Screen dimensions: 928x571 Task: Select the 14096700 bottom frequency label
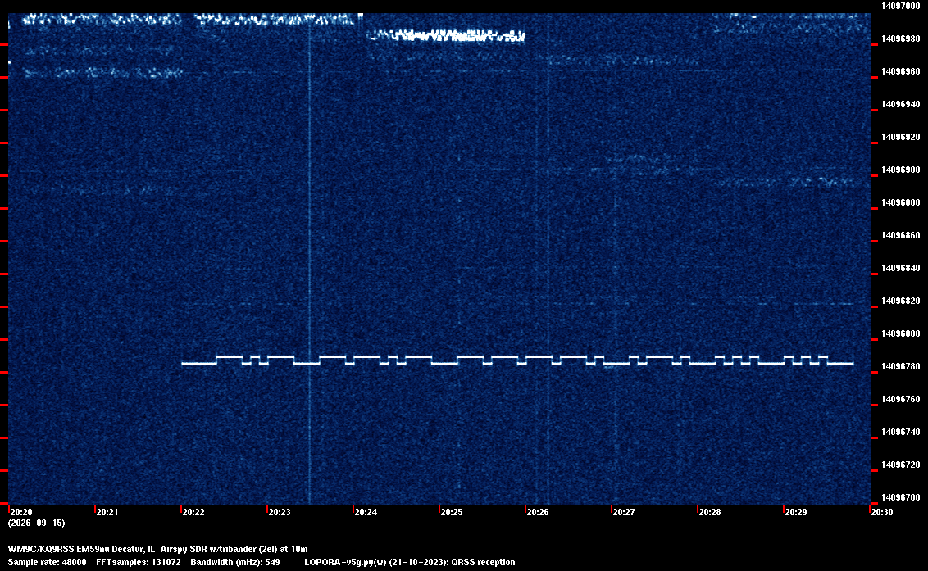901,497
